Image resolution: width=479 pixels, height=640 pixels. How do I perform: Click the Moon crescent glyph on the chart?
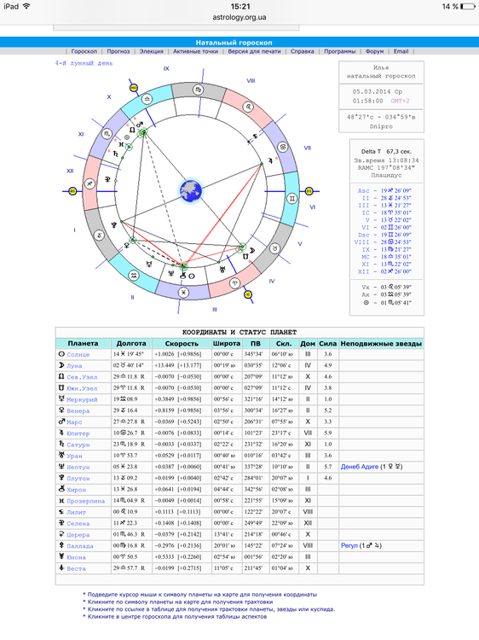[x=252, y=250]
